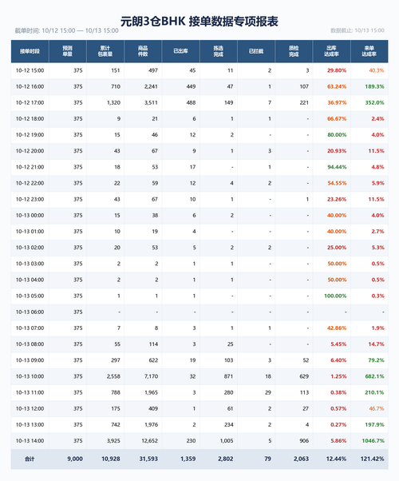
Task: Click the 10-13 08:00 time slot cell
Action: point(30,344)
